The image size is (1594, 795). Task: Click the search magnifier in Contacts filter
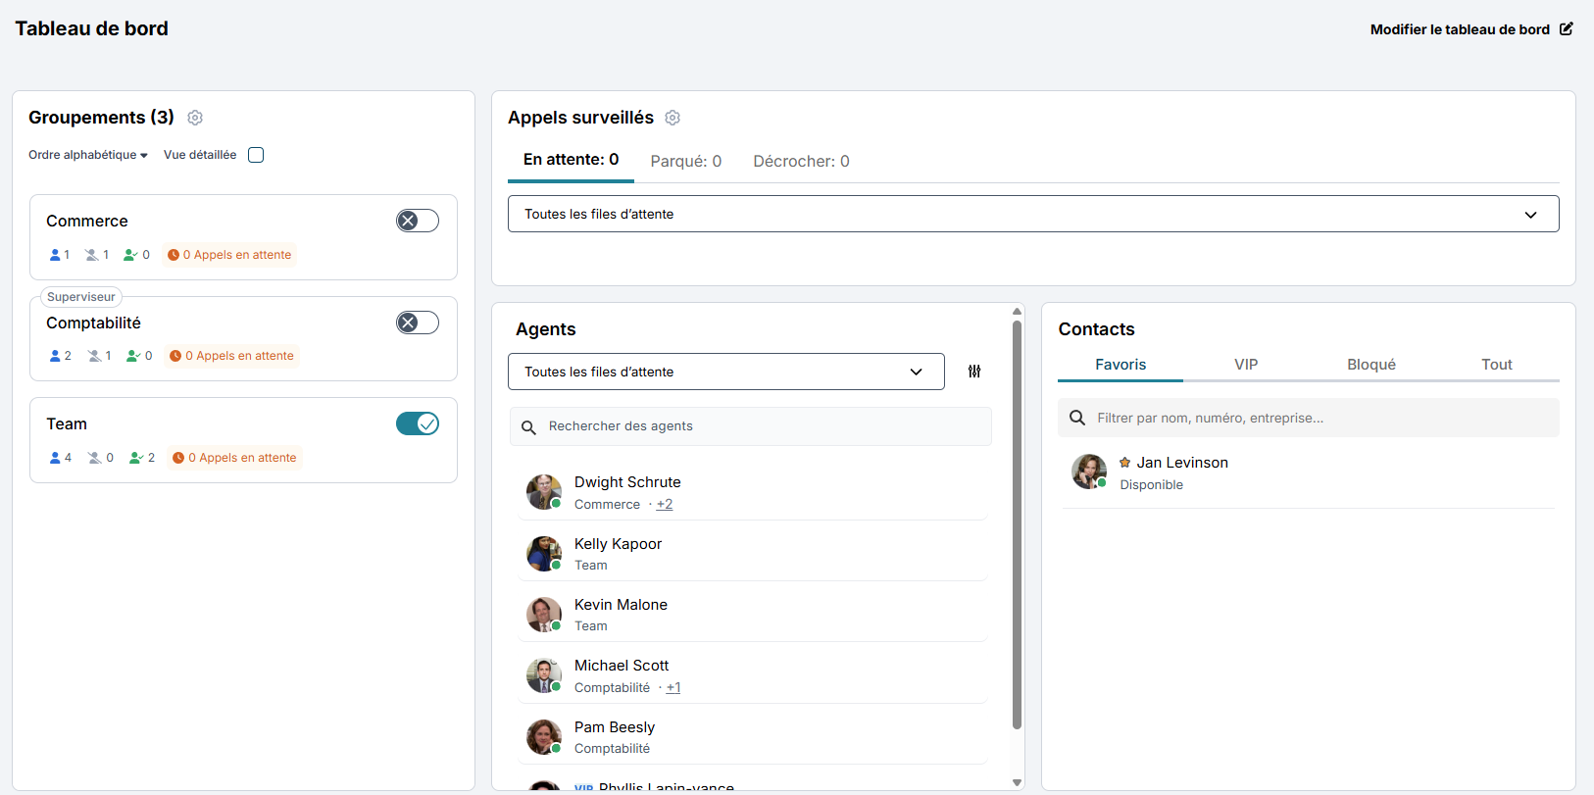coord(1077,418)
